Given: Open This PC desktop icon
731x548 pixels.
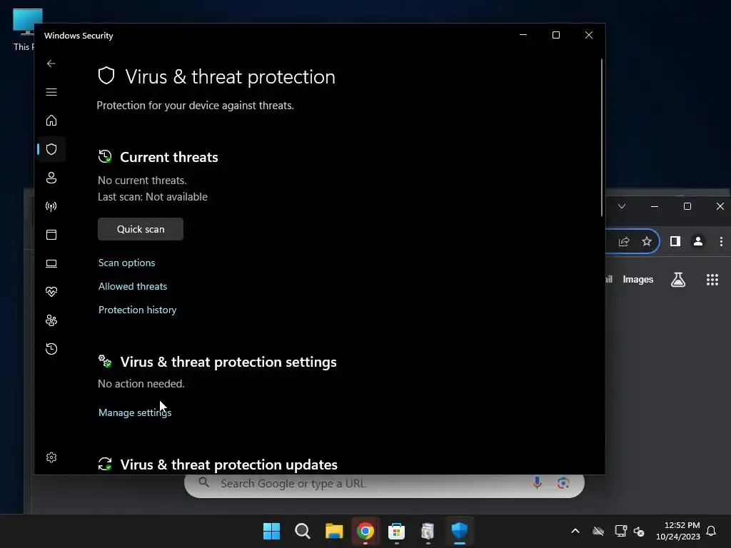Looking at the screenshot, I should click(x=24, y=29).
